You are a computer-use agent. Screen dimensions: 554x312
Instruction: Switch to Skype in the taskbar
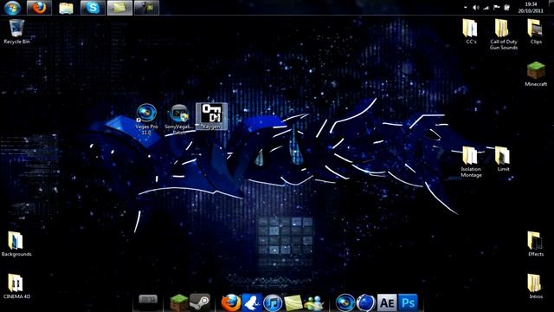point(93,8)
